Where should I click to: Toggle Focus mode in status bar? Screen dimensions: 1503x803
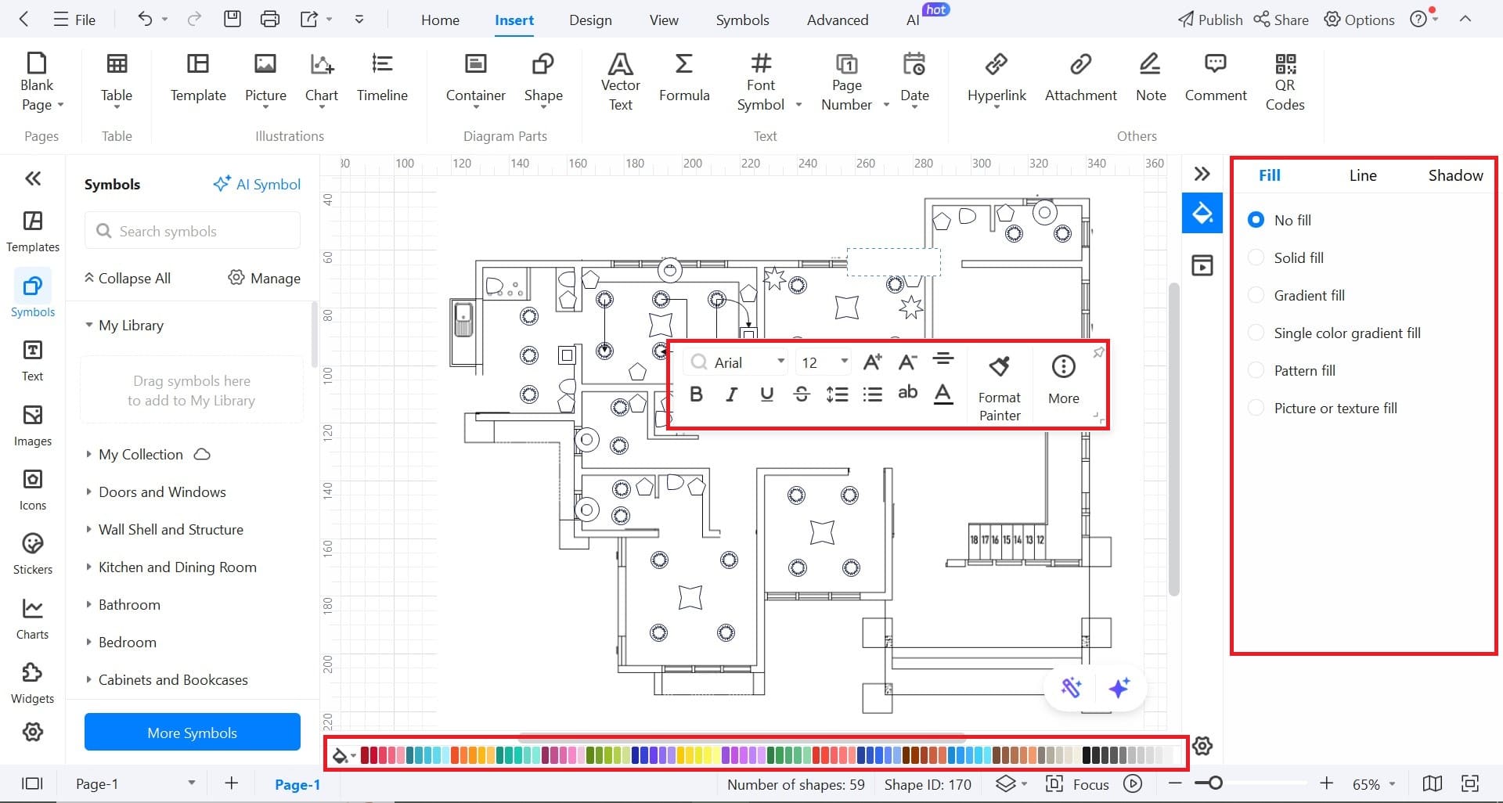(x=1078, y=784)
